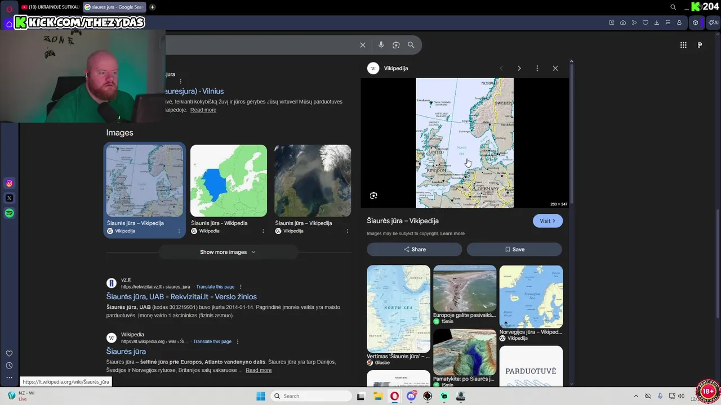This screenshot has width=721, height=405.
Task: Translate the vz.lt result page
Action: [215, 287]
